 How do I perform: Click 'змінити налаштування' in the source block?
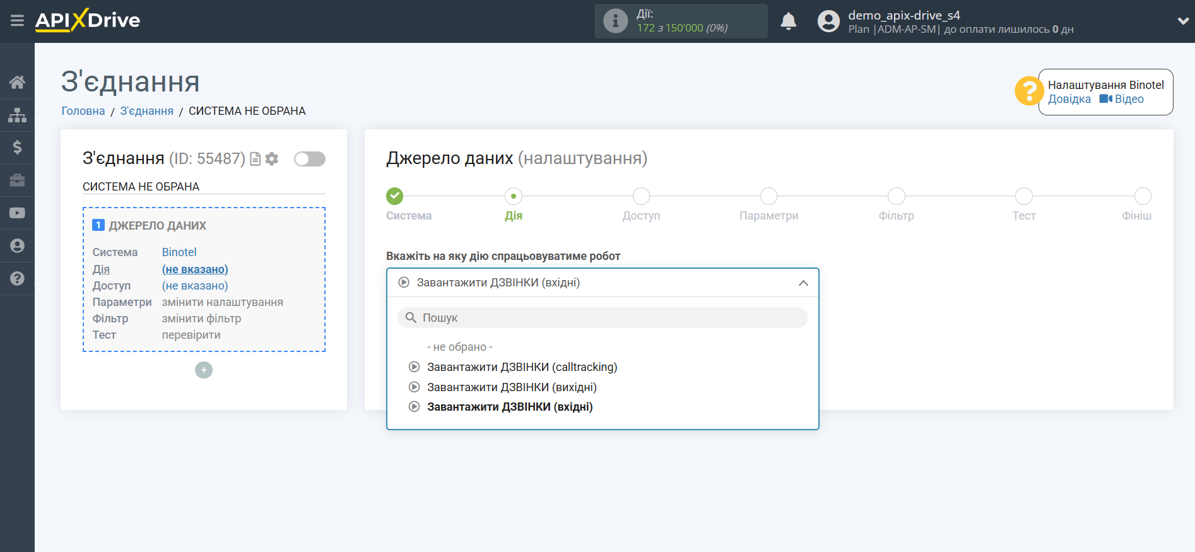[223, 302]
